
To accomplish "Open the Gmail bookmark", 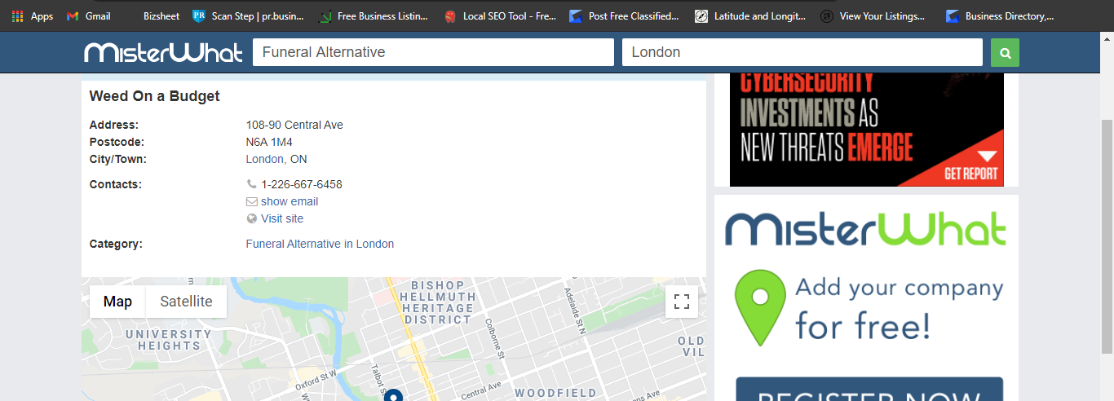I will (88, 15).
